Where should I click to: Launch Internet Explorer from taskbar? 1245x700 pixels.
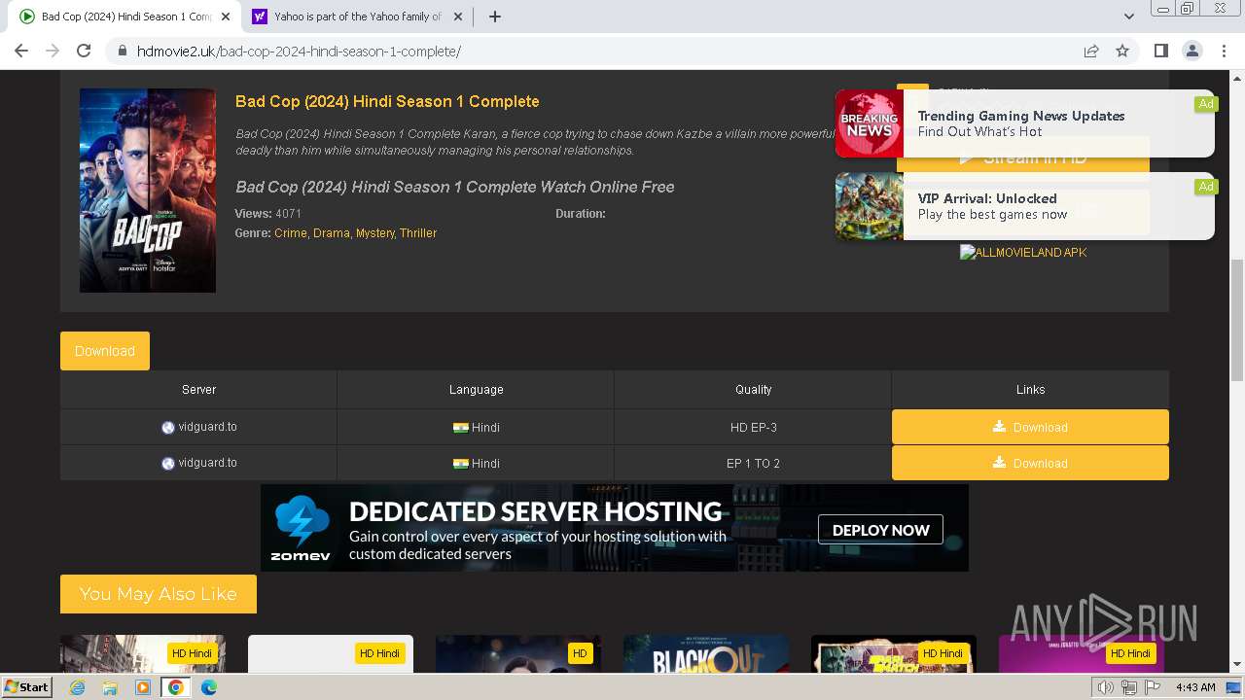click(78, 687)
